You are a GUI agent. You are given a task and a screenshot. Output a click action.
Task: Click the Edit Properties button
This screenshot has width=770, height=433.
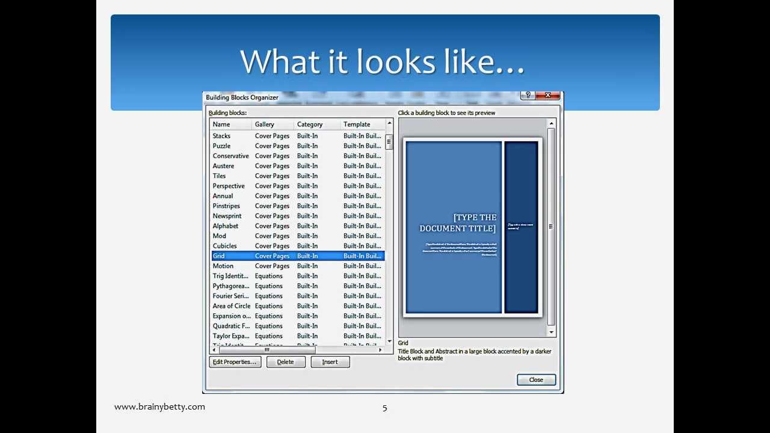click(235, 362)
